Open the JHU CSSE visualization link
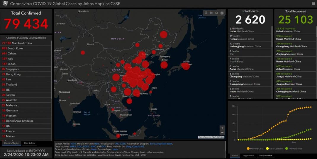The width and height of the screenshot is (317, 159). [x=120, y=144]
